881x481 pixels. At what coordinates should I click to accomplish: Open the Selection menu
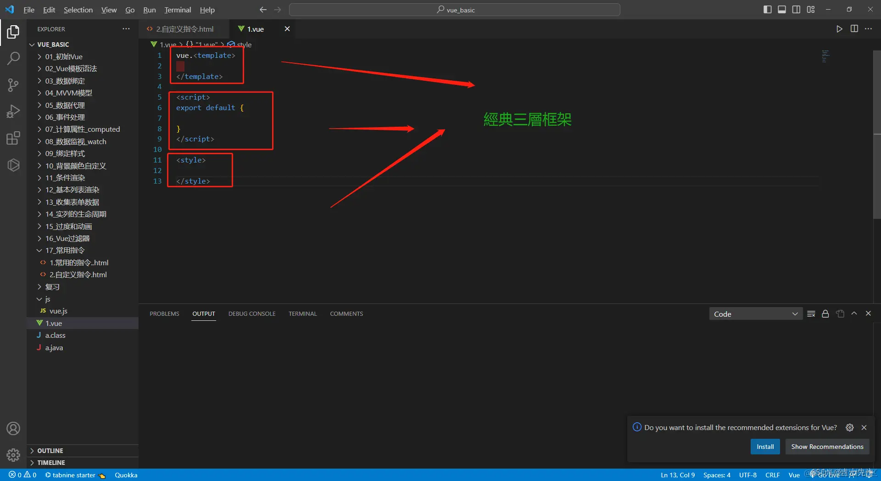[78, 10]
